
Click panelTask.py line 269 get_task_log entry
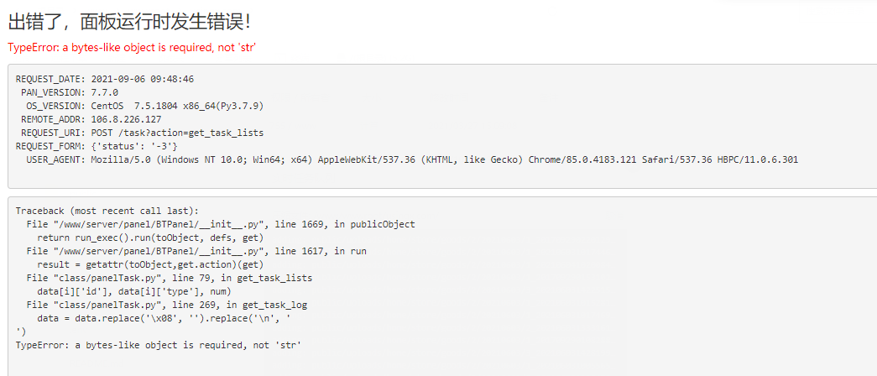click(167, 305)
